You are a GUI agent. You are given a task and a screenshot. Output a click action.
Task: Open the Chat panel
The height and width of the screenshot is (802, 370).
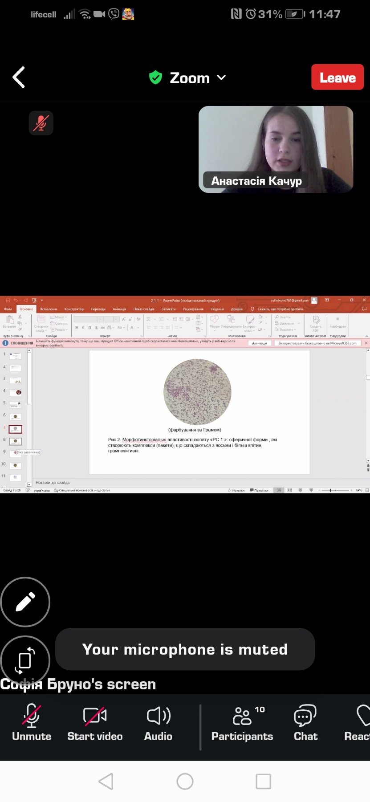305,723
